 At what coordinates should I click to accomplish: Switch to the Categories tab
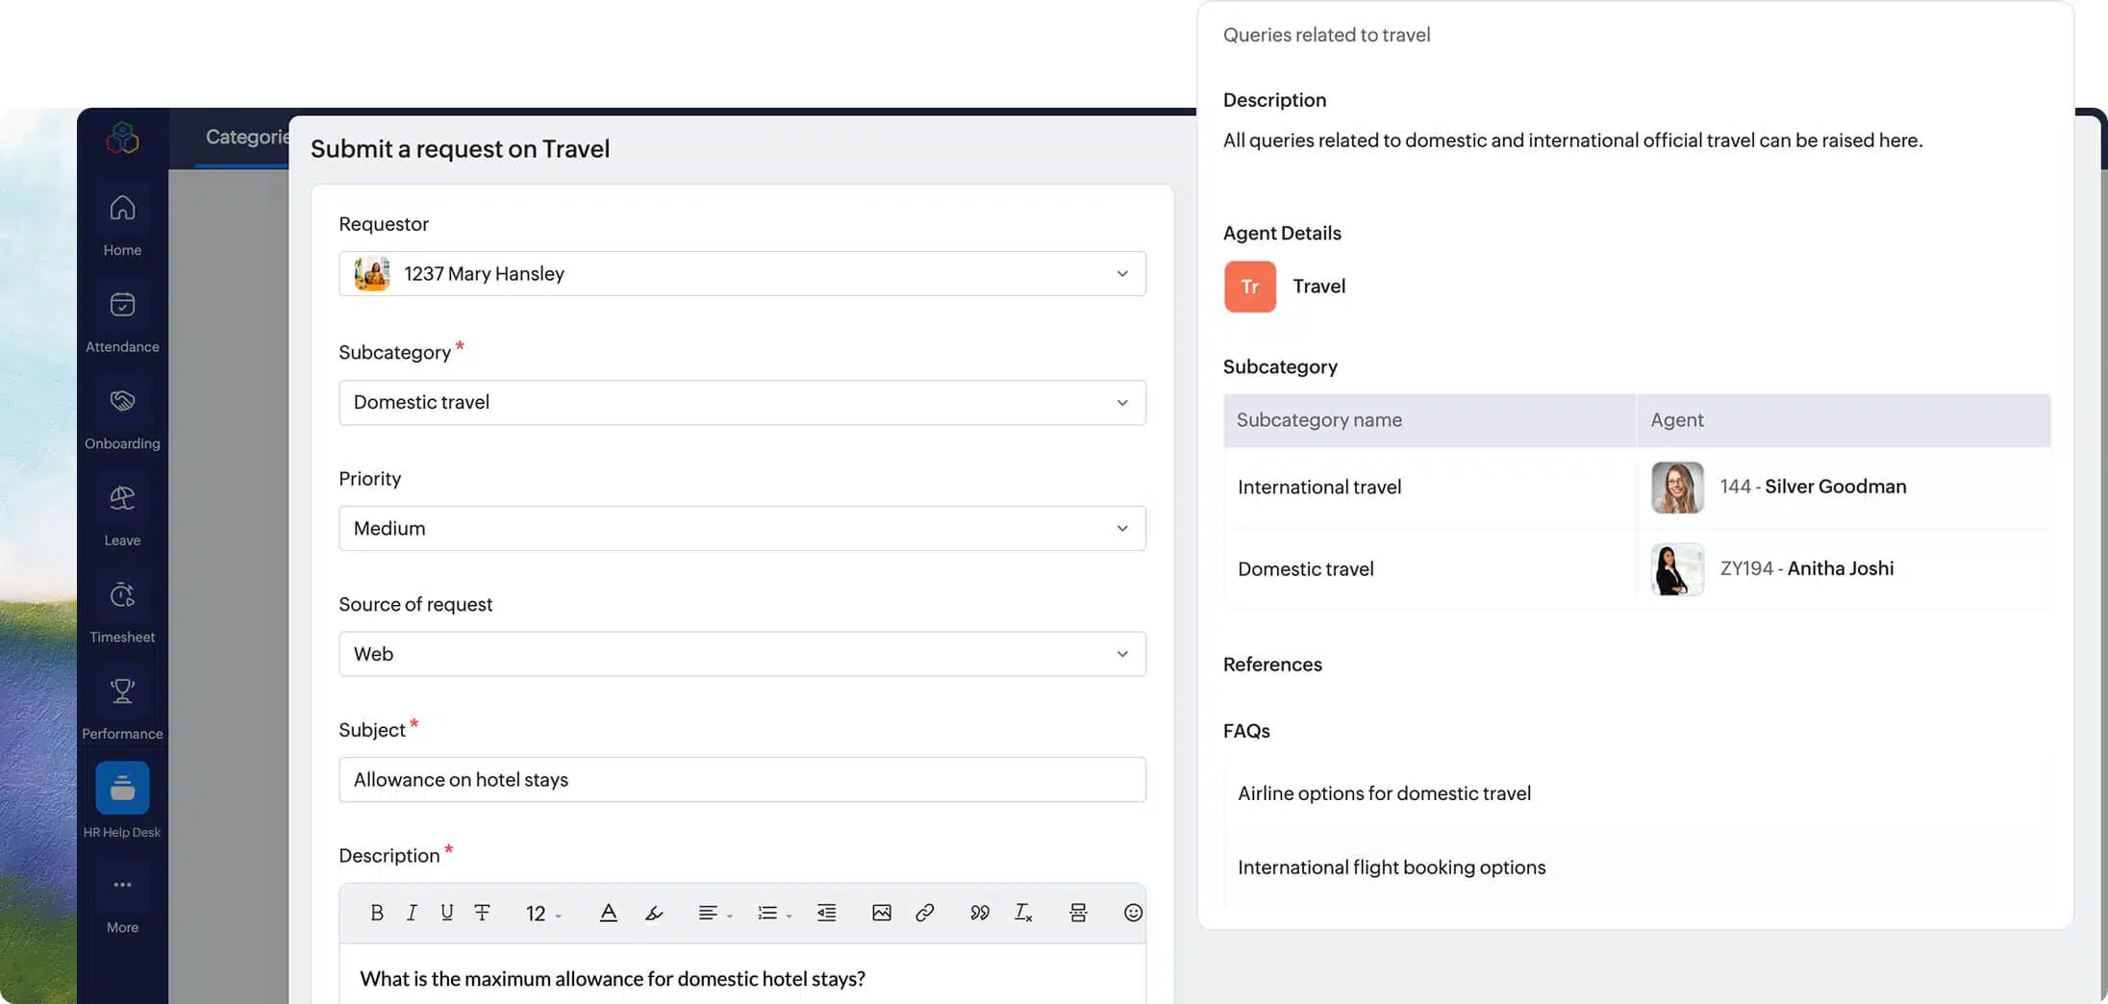(x=246, y=138)
